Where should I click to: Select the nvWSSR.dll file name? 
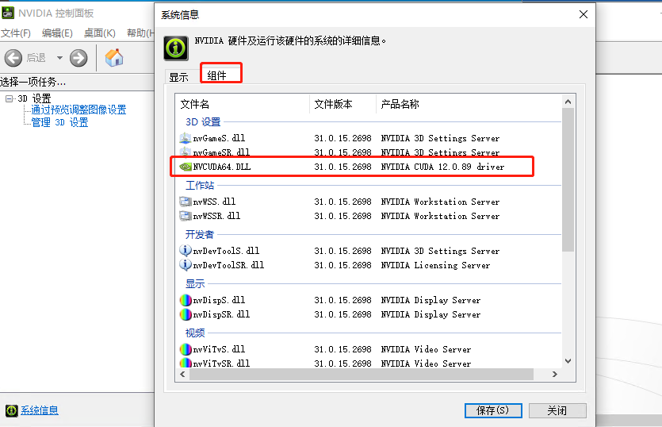pyautogui.click(x=216, y=216)
